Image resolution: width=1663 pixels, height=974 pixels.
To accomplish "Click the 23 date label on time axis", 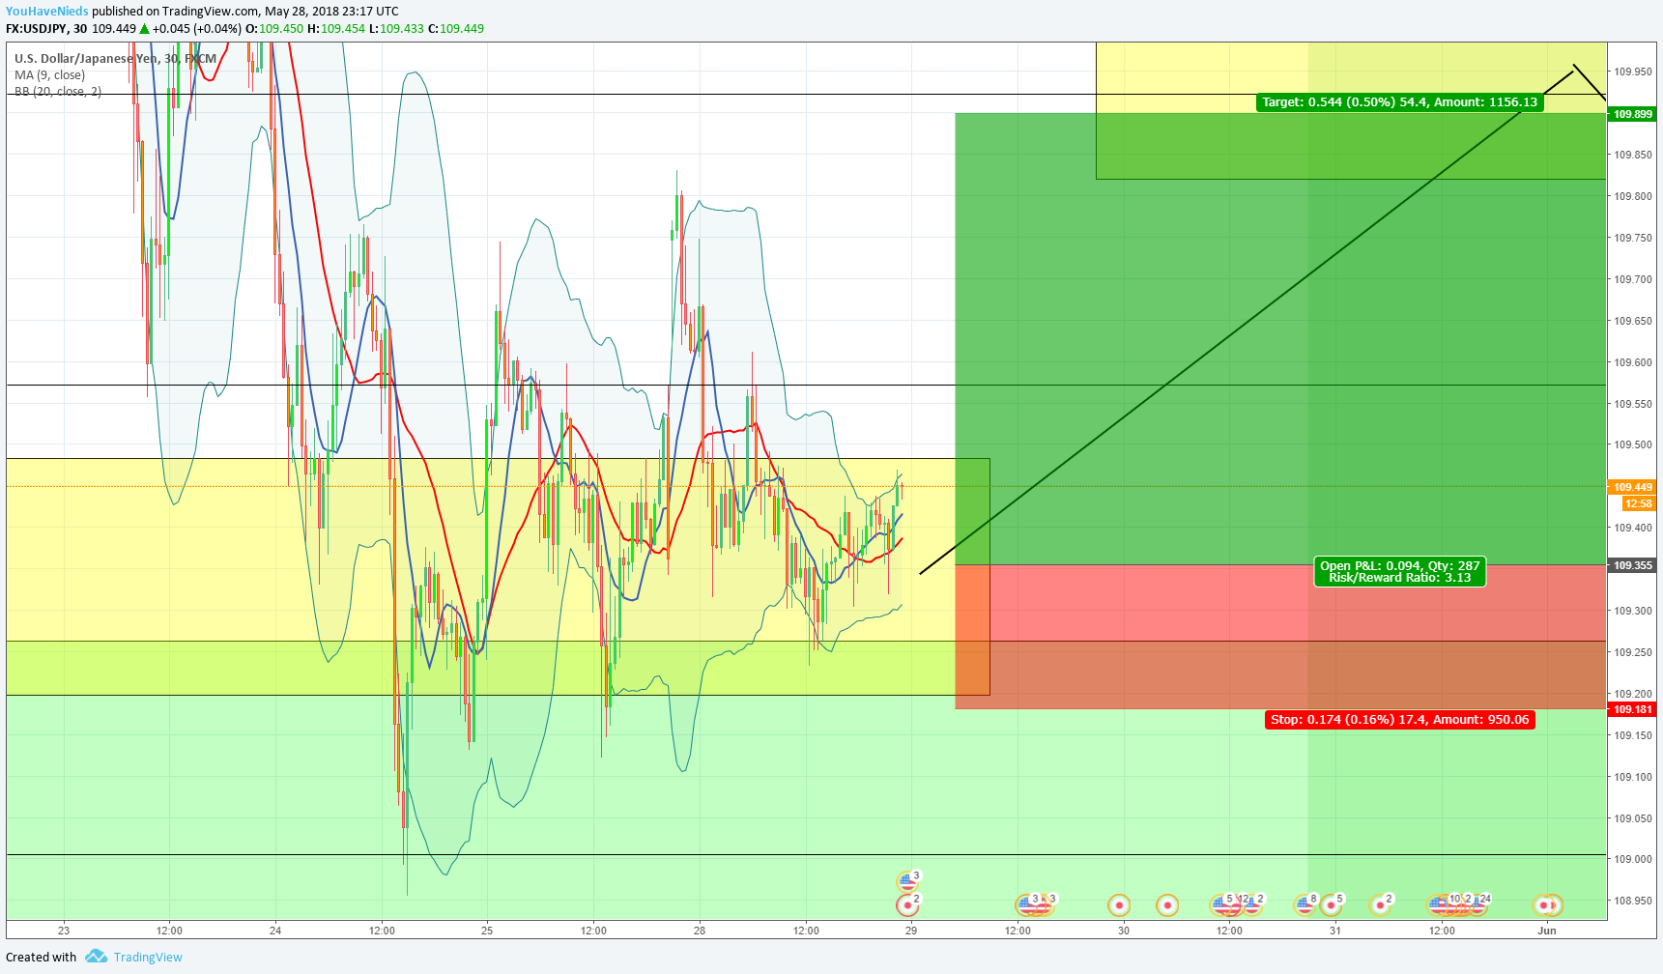I will tap(64, 931).
